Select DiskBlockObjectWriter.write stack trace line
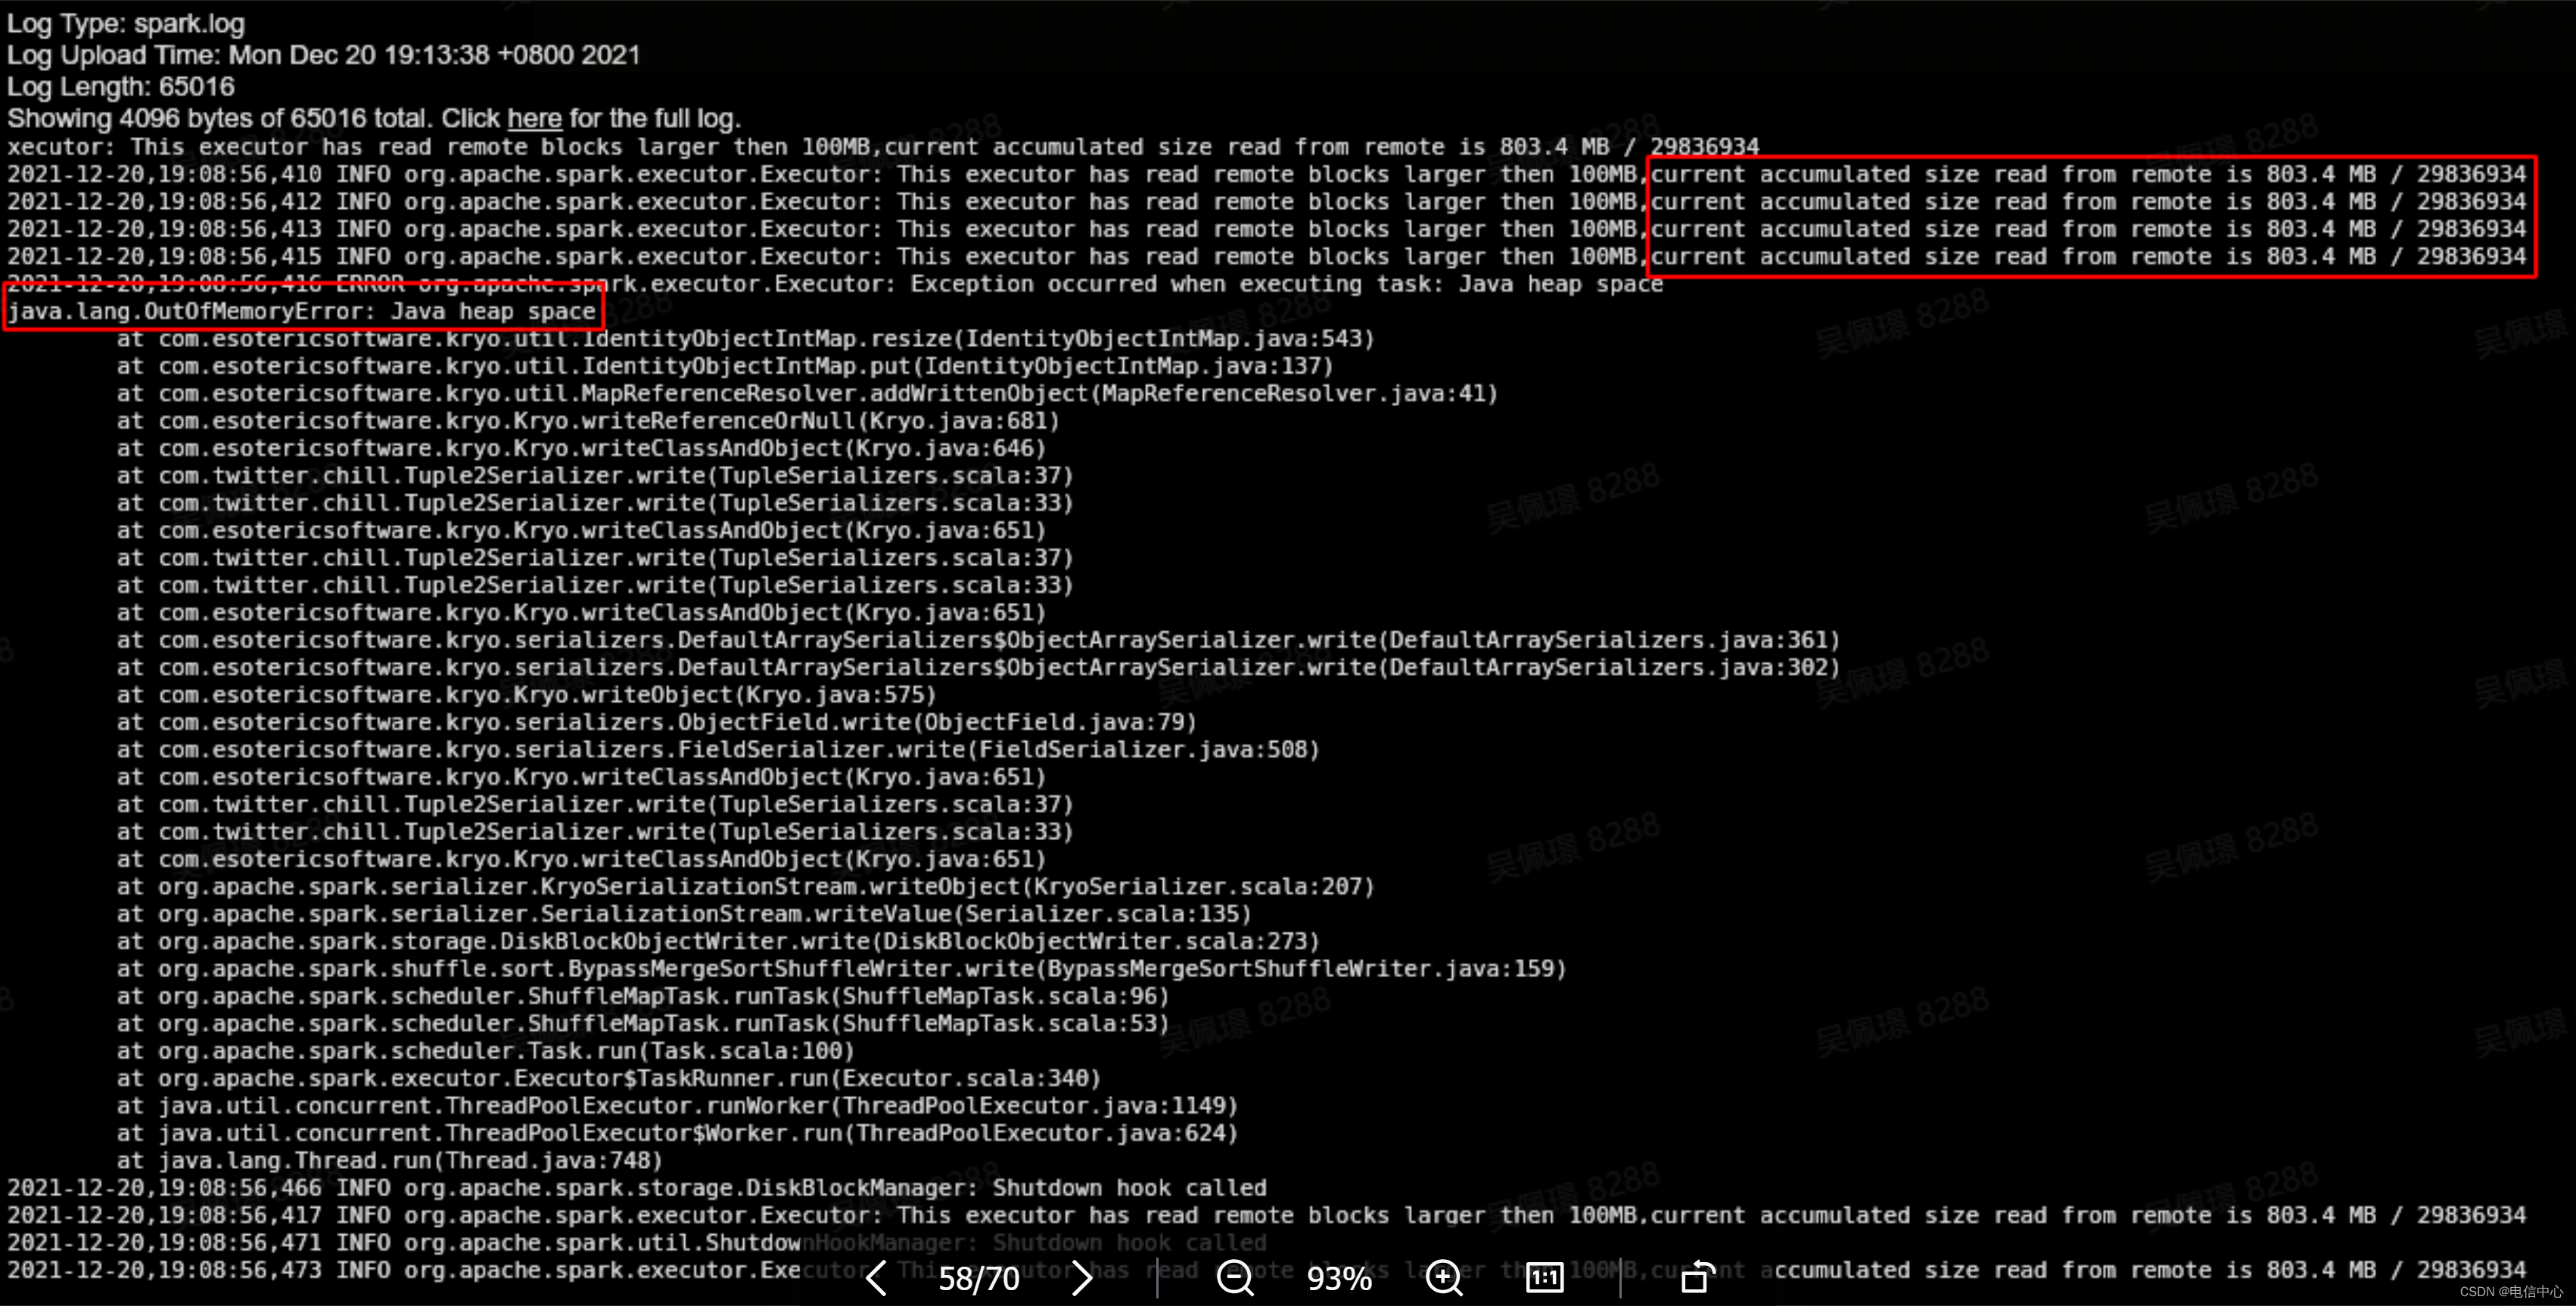 point(718,941)
